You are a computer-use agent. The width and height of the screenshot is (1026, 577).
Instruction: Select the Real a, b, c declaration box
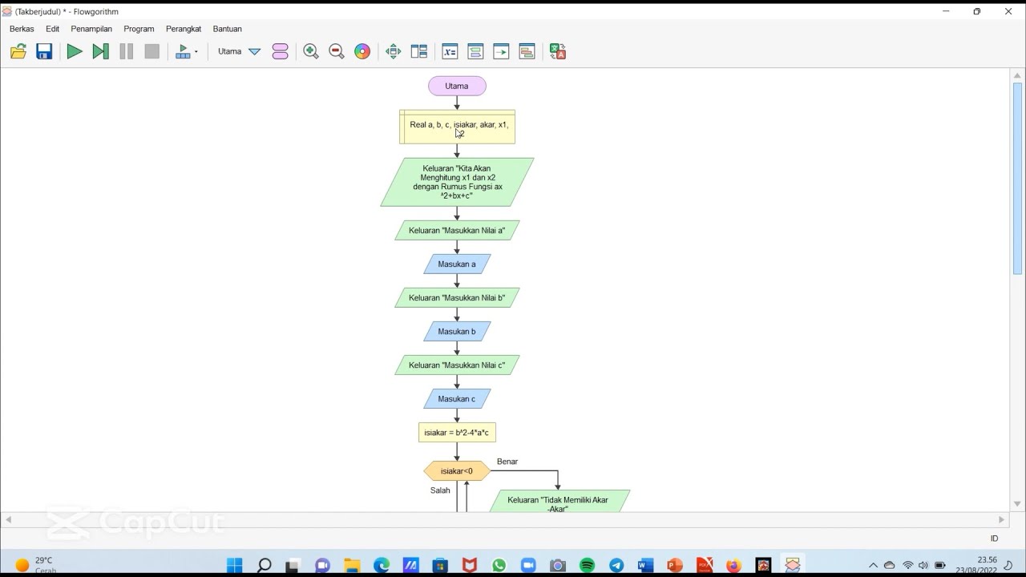[457, 127]
